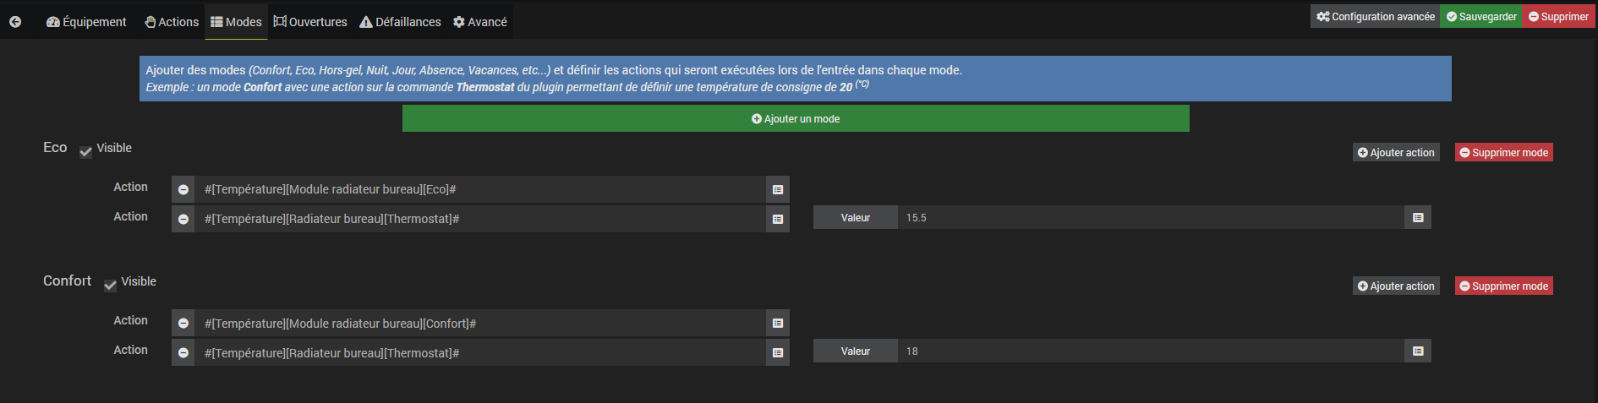Add a new mode with Ajouter un mode
This screenshot has width=1598, height=403.
796,118
